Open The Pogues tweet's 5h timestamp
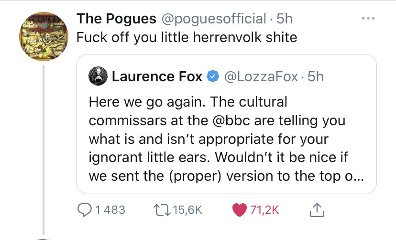This screenshot has height=240, width=396. (x=285, y=19)
